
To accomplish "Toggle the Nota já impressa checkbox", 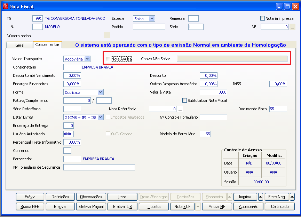I will pyautogui.click(x=262, y=18).
